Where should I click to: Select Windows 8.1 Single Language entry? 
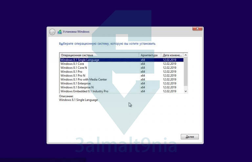[122, 60]
